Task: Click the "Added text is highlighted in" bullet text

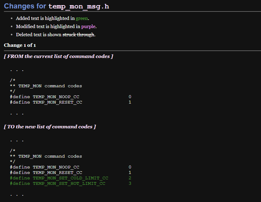Action: click(x=45, y=18)
